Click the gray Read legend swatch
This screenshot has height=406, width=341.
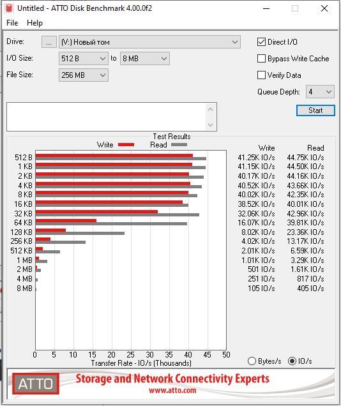(x=179, y=145)
